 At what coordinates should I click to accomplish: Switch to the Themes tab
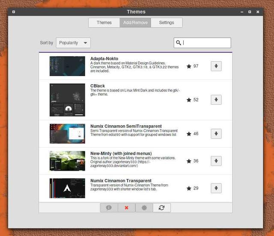coord(104,23)
